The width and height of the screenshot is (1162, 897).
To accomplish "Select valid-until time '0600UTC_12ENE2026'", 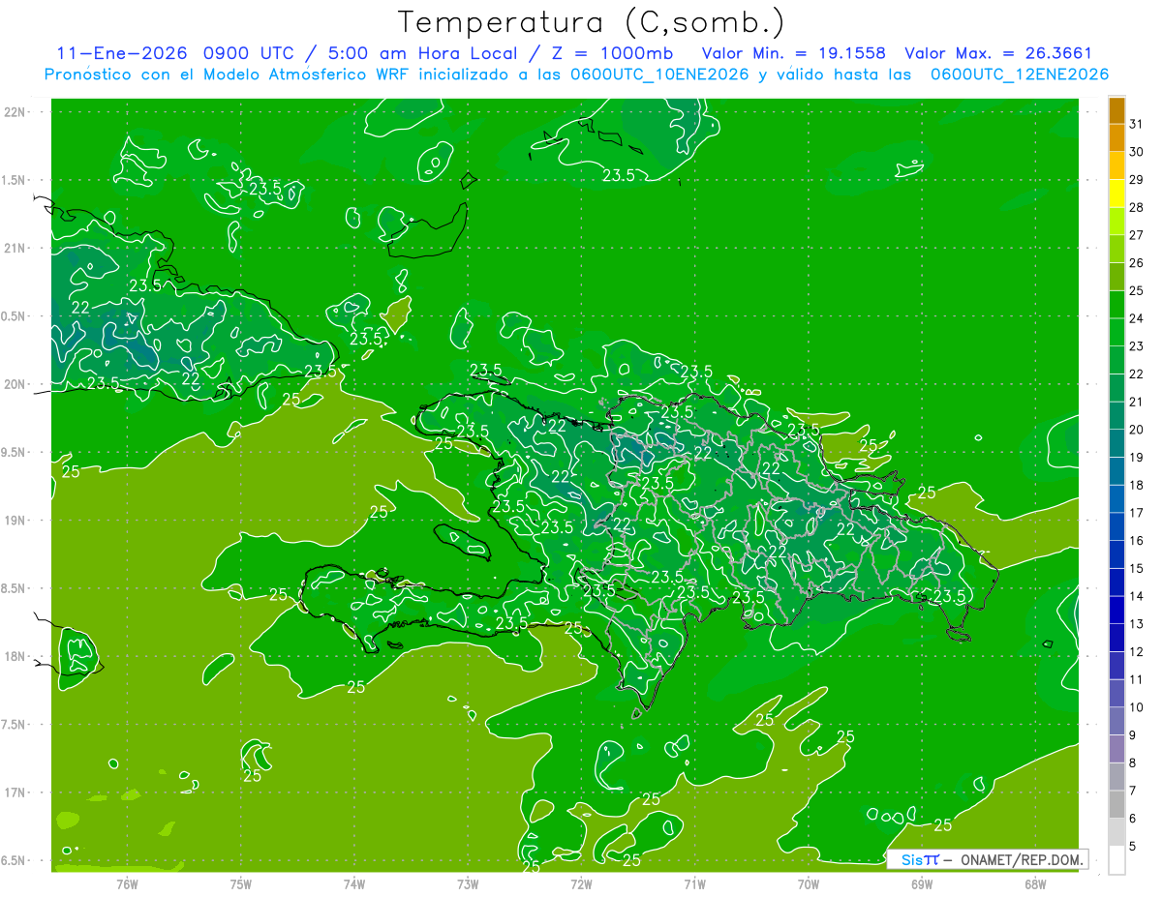I will click(x=1019, y=75).
